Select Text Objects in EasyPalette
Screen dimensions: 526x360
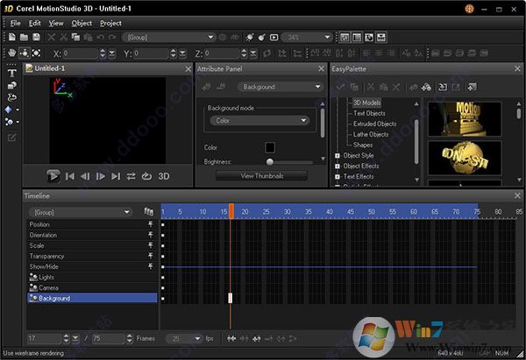tap(369, 113)
